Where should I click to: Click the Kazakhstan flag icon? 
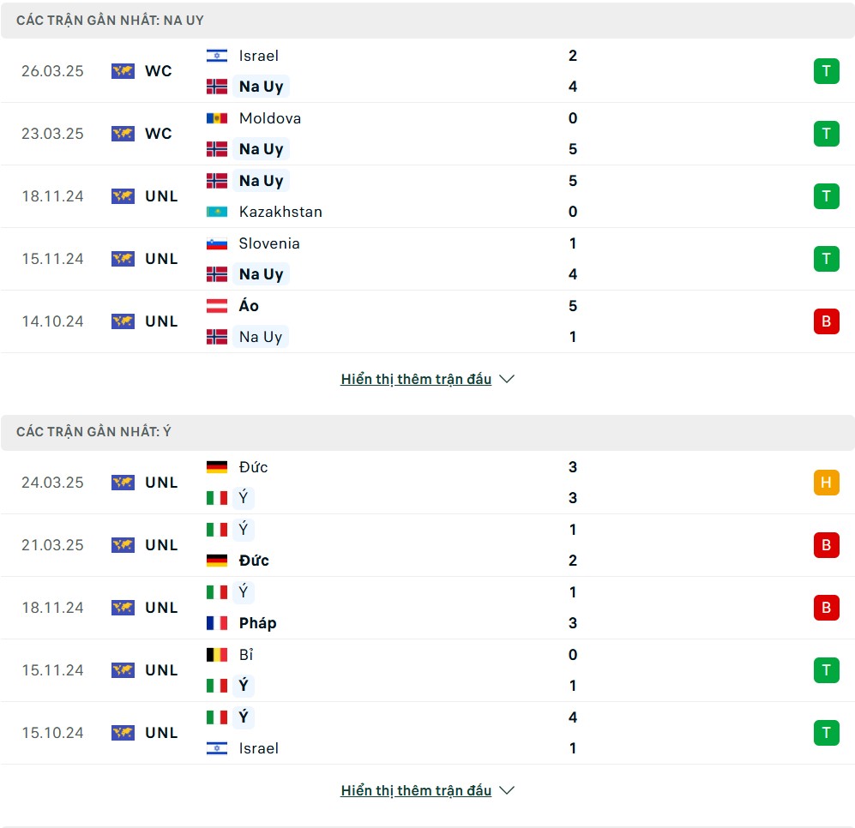pyautogui.click(x=216, y=212)
